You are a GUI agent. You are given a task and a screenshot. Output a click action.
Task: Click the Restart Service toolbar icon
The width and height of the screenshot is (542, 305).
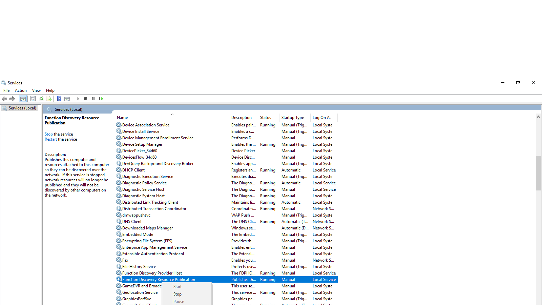pyautogui.click(x=101, y=99)
